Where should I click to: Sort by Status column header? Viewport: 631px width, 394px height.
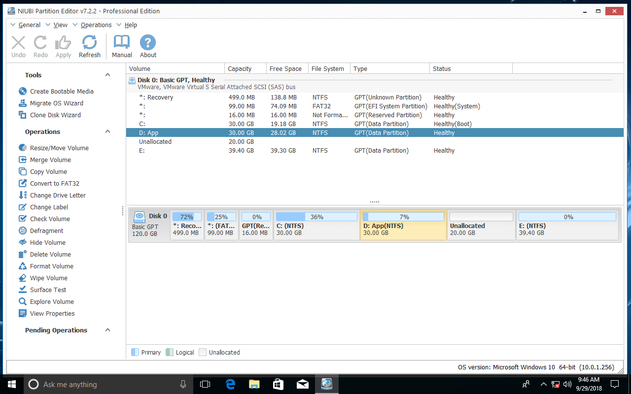[x=471, y=68]
